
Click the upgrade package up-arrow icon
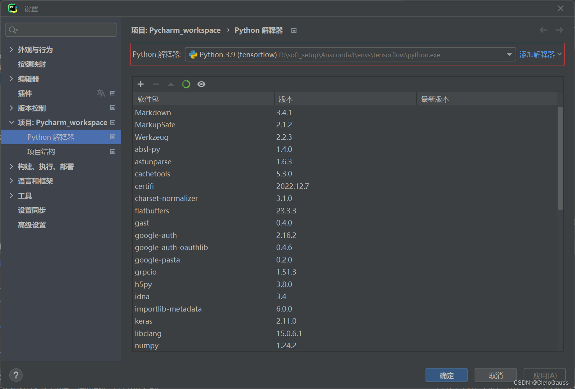(171, 84)
